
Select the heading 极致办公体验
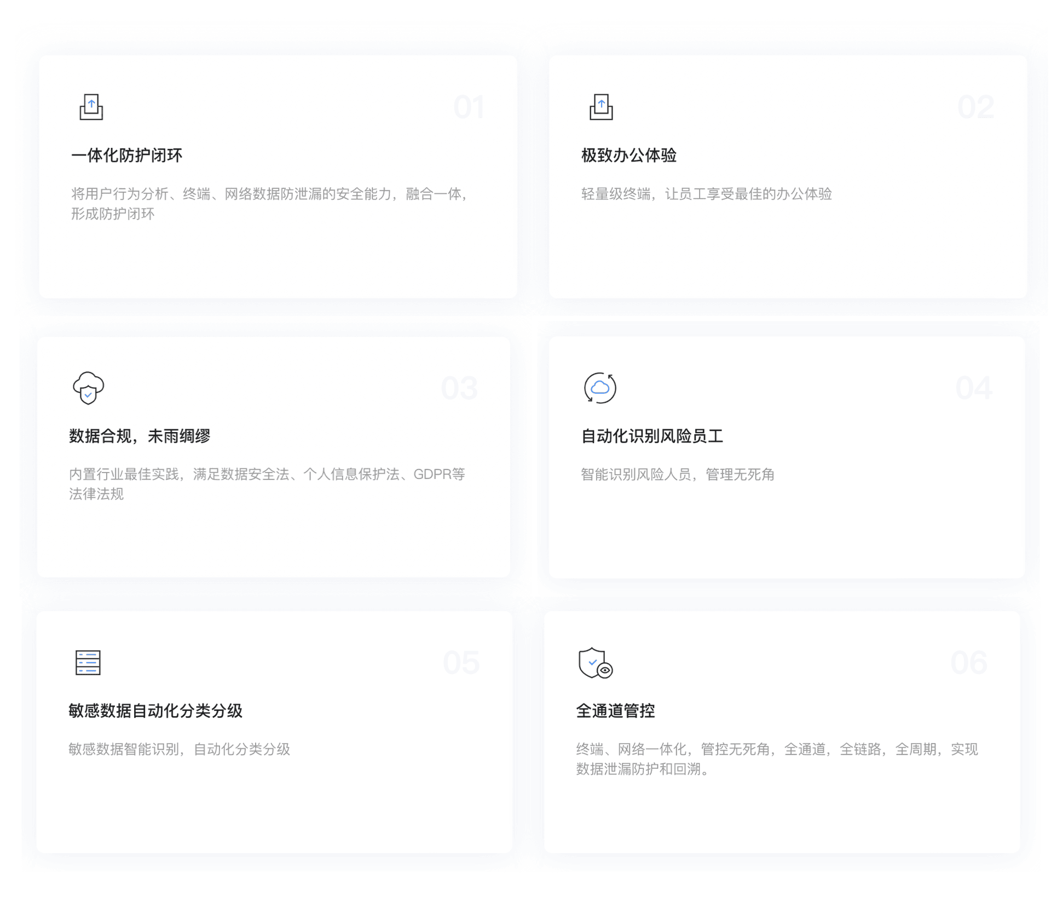coord(628,156)
